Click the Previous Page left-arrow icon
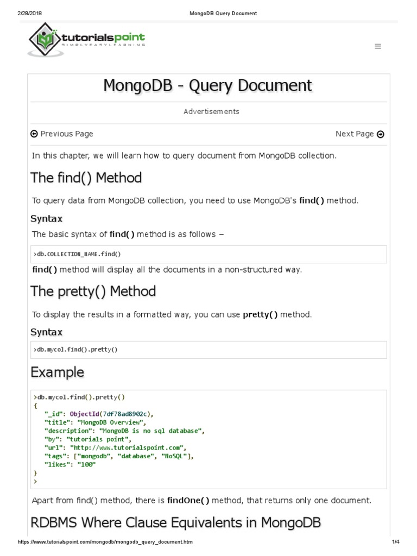 34,134
